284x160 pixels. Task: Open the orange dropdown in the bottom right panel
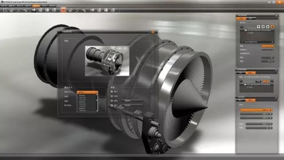(x=256, y=110)
